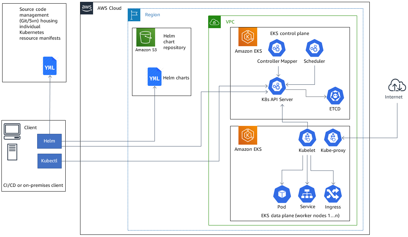
Task: Click the Helm button
Action: [x=49, y=141]
